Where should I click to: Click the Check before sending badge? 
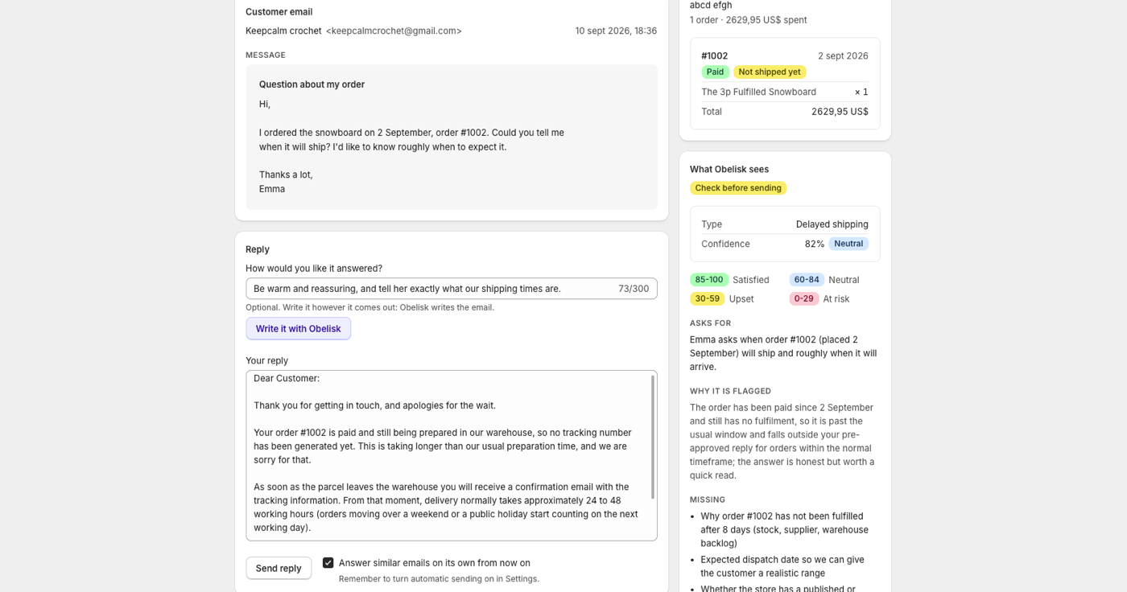(738, 188)
